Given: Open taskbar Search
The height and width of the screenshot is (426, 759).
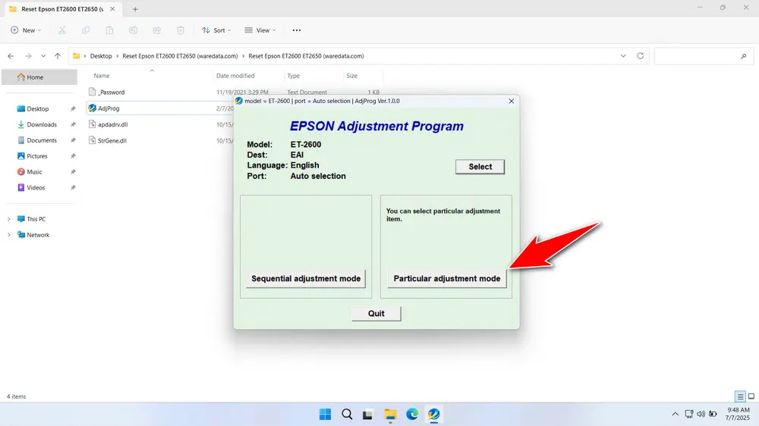Looking at the screenshot, I should point(347,415).
